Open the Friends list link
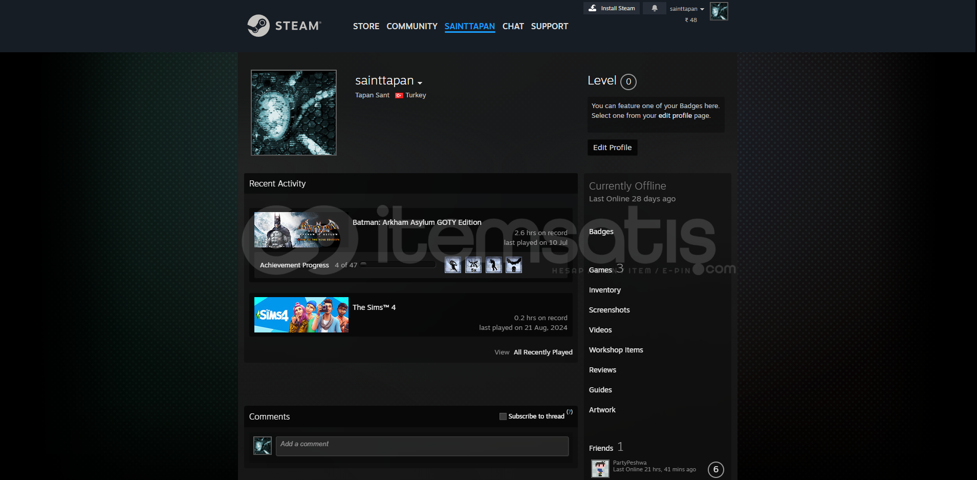 pos(601,448)
